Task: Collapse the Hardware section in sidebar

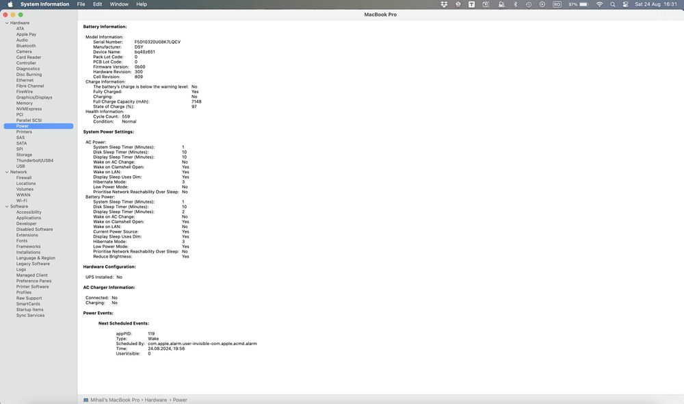Action: tap(7, 23)
